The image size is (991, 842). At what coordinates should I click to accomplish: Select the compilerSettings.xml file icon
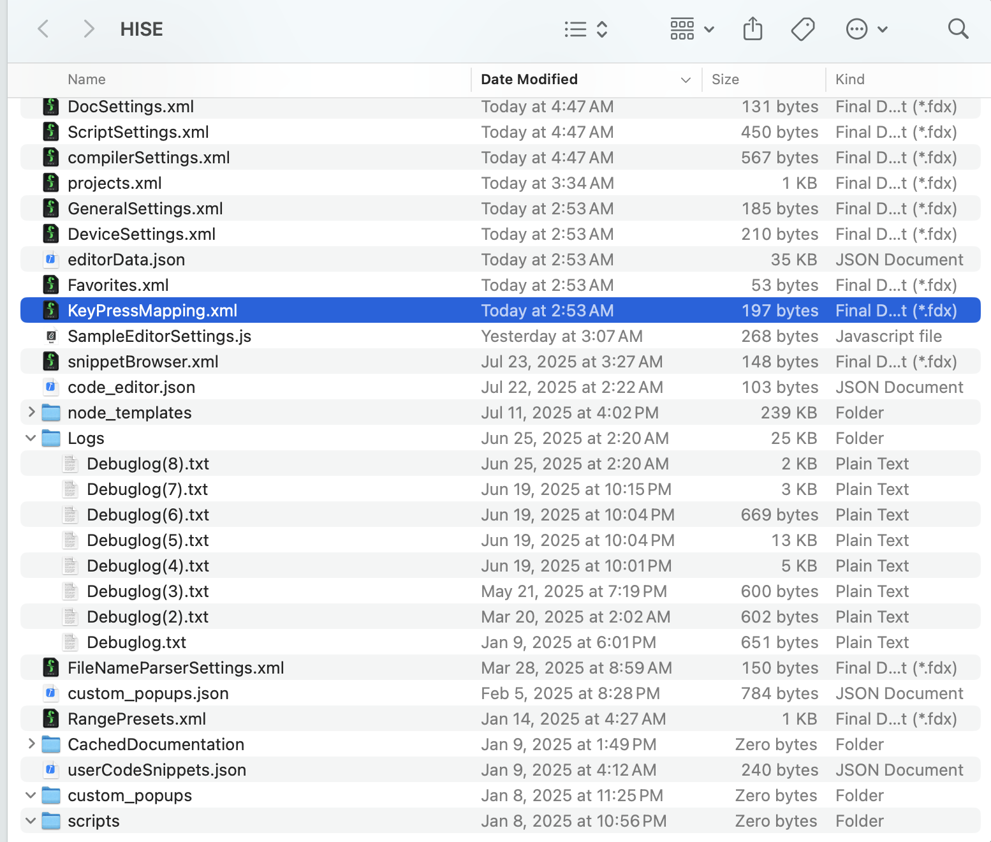(x=51, y=158)
